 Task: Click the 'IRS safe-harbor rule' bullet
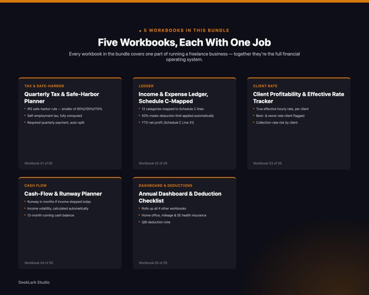pyautogui.click(x=65, y=109)
